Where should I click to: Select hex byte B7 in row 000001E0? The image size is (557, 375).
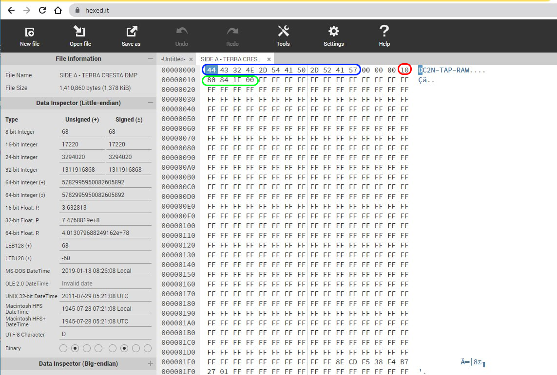[404, 362]
